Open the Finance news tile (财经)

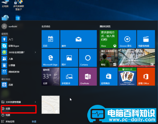(109, 58)
